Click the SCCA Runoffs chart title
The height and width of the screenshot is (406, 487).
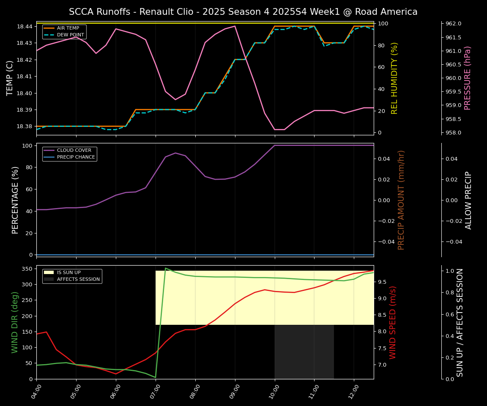[x=243, y=12]
